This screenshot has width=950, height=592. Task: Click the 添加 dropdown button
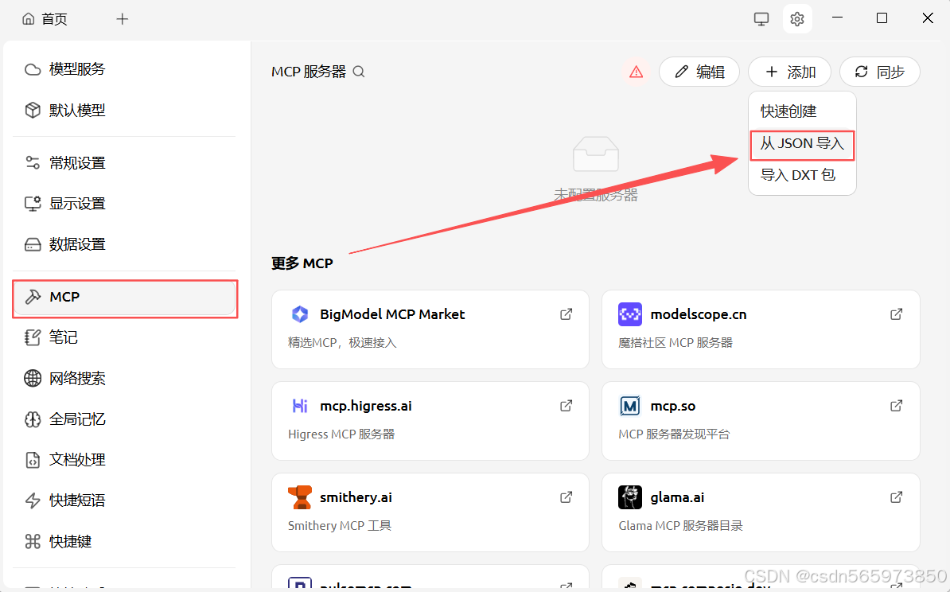pos(789,72)
